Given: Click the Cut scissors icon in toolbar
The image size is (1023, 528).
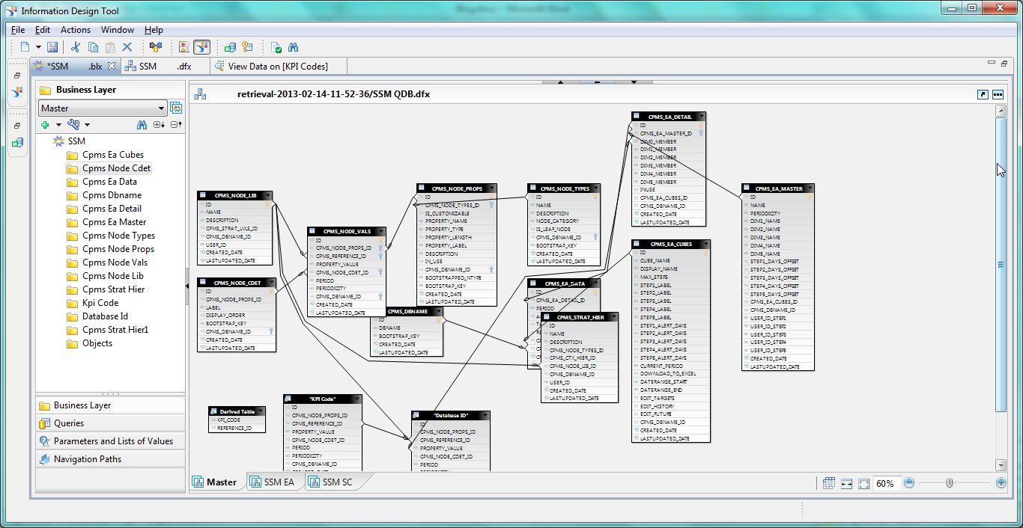Looking at the screenshot, I should click(75, 47).
